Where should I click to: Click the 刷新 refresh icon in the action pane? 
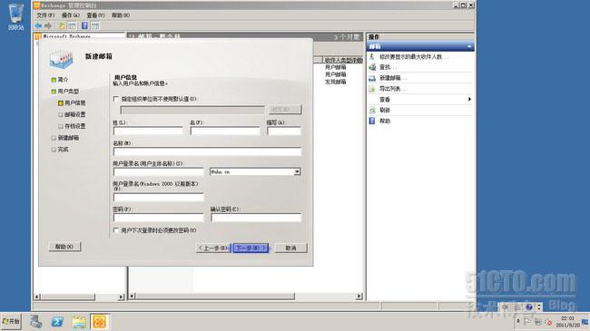pyautogui.click(x=372, y=110)
